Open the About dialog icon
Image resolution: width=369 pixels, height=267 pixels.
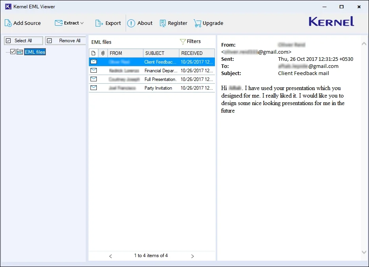[131, 23]
